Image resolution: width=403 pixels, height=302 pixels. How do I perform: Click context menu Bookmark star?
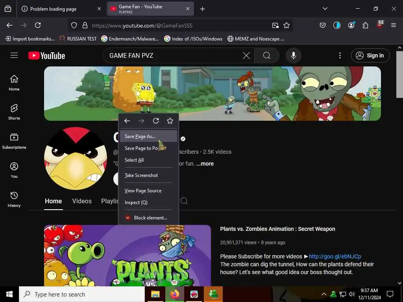tap(170, 121)
